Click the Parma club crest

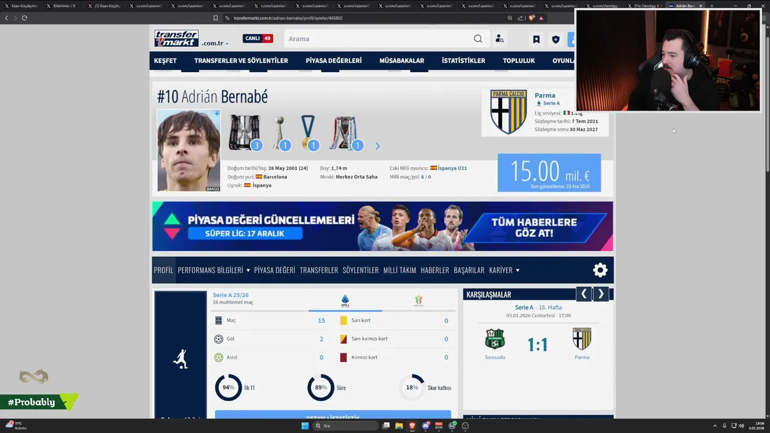[x=508, y=112]
